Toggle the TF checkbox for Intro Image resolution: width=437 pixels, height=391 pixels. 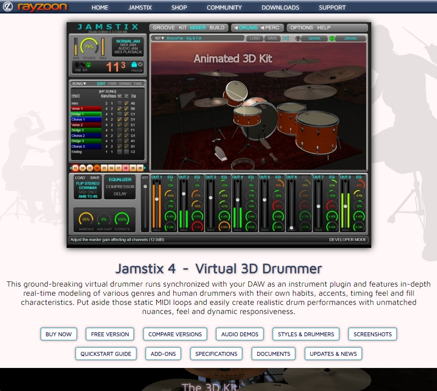click(126, 104)
